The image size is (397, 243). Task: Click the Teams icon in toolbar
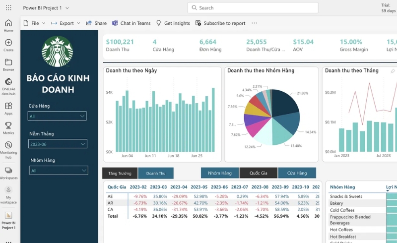(115, 23)
